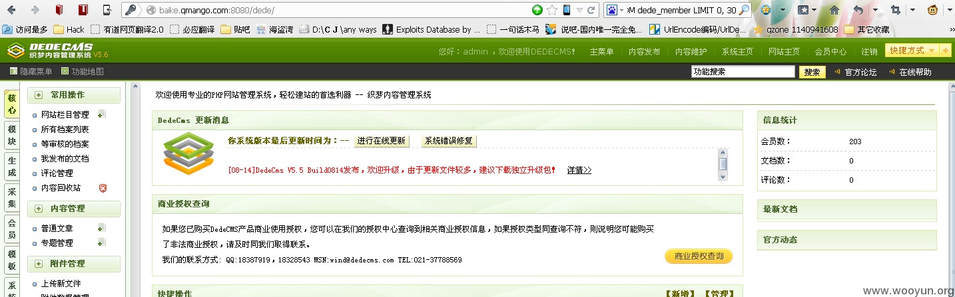Select the 采集 vertical sidebar tab
The height and width of the screenshot is (297, 955).
click(x=11, y=199)
